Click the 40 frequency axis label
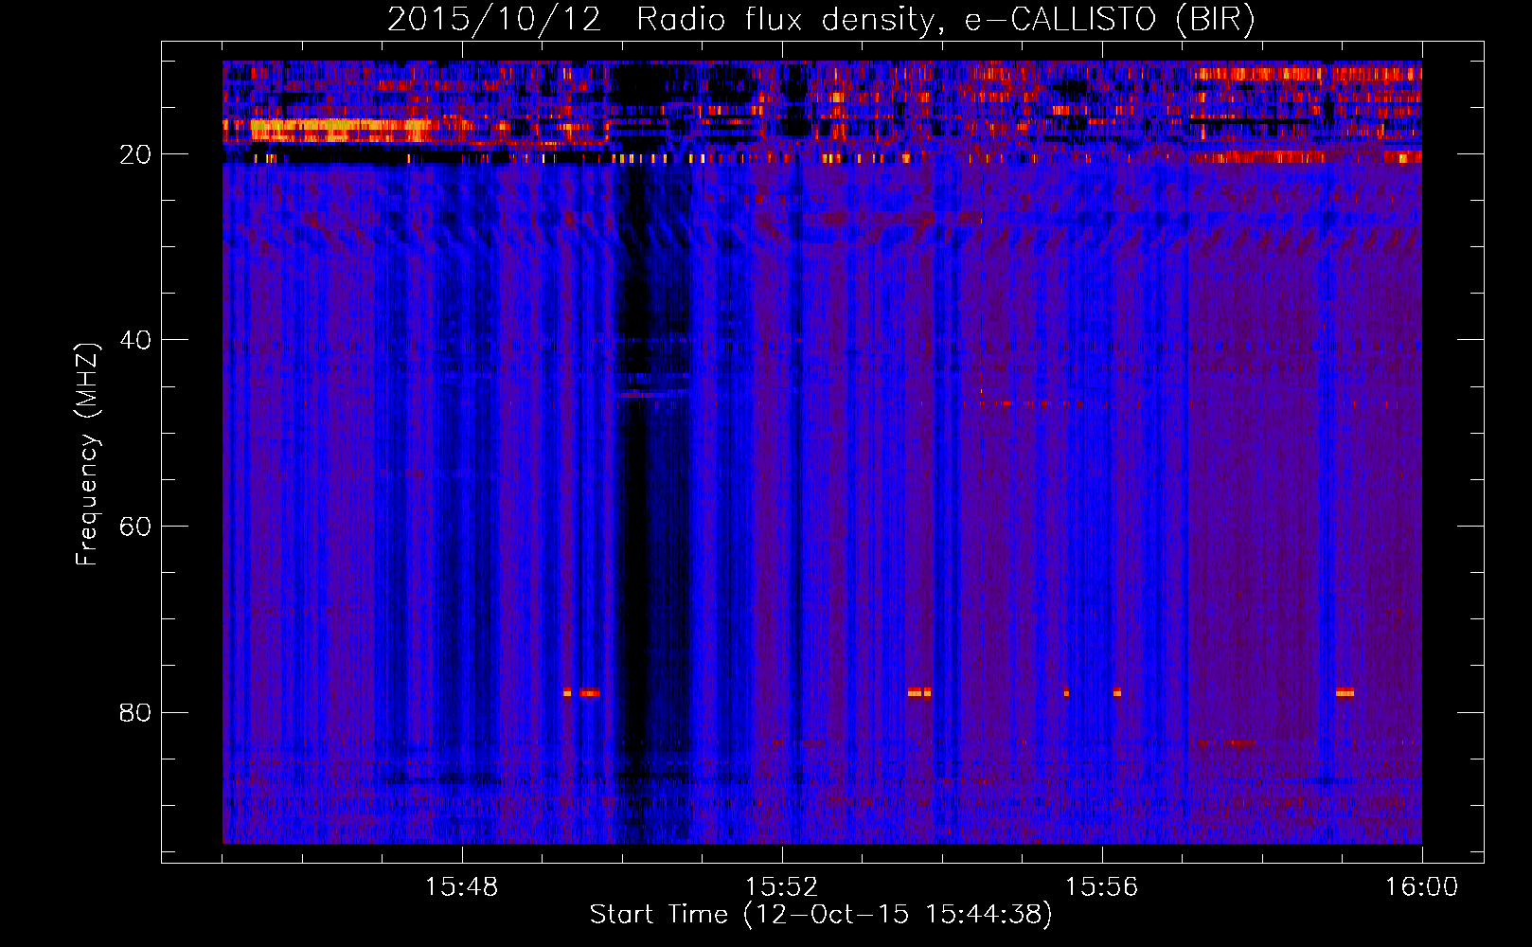Screen dimensions: 1532x947 135,340
